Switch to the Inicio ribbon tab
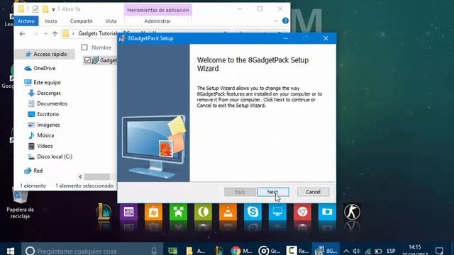 [50, 21]
